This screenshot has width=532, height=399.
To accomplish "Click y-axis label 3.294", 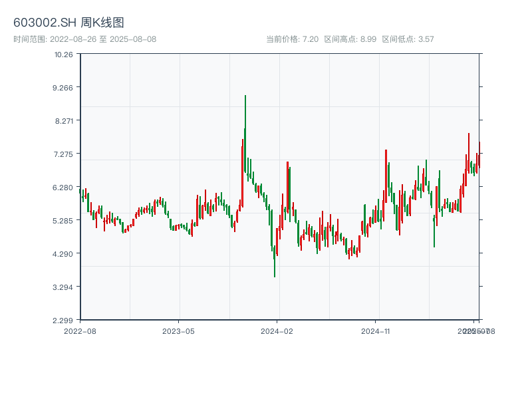I will pyautogui.click(x=63, y=287).
